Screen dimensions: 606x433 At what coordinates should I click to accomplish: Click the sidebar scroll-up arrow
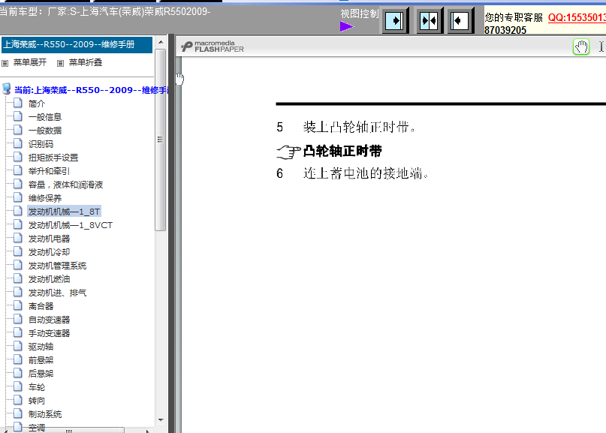161,42
